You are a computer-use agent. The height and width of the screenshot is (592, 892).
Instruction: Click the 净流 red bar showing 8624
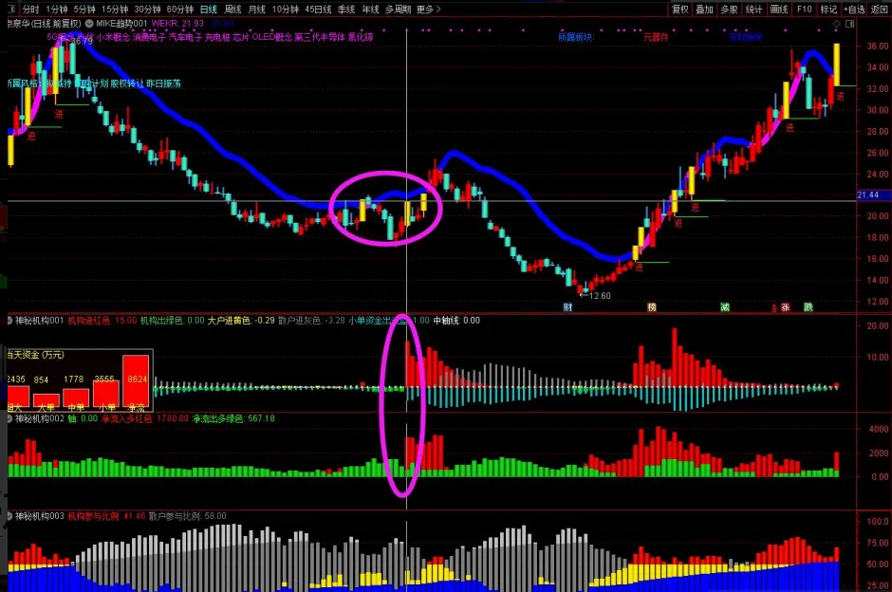[x=137, y=381]
